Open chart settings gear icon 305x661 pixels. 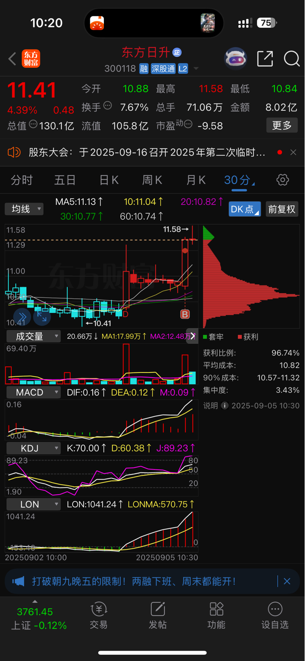(283, 180)
